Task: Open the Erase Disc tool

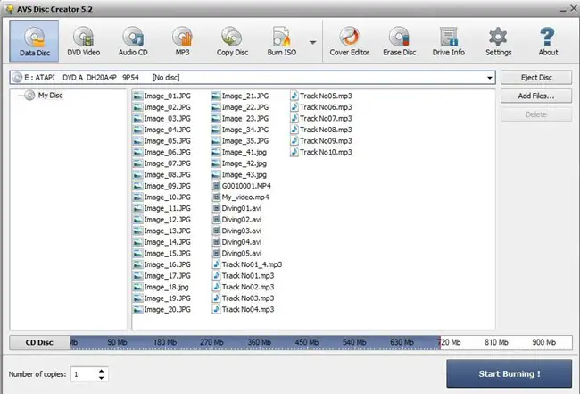Action: tap(400, 41)
